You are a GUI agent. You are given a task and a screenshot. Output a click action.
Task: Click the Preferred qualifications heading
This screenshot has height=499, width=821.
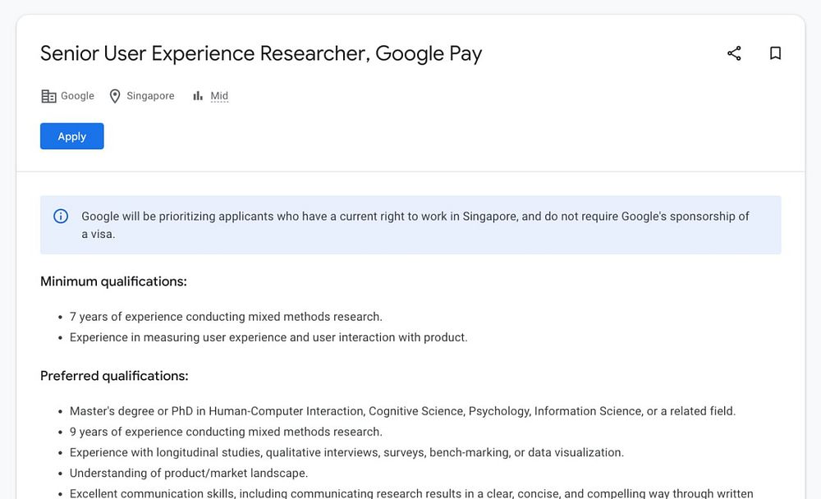tap(114, 376)
